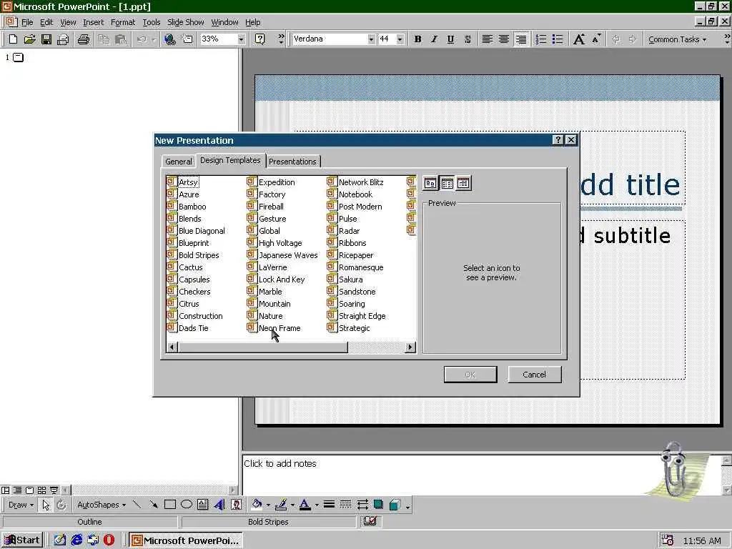This screenshot has width=732, height=549.
Task: Select the Rectangle drawing tool
Action: click(170, 505)
